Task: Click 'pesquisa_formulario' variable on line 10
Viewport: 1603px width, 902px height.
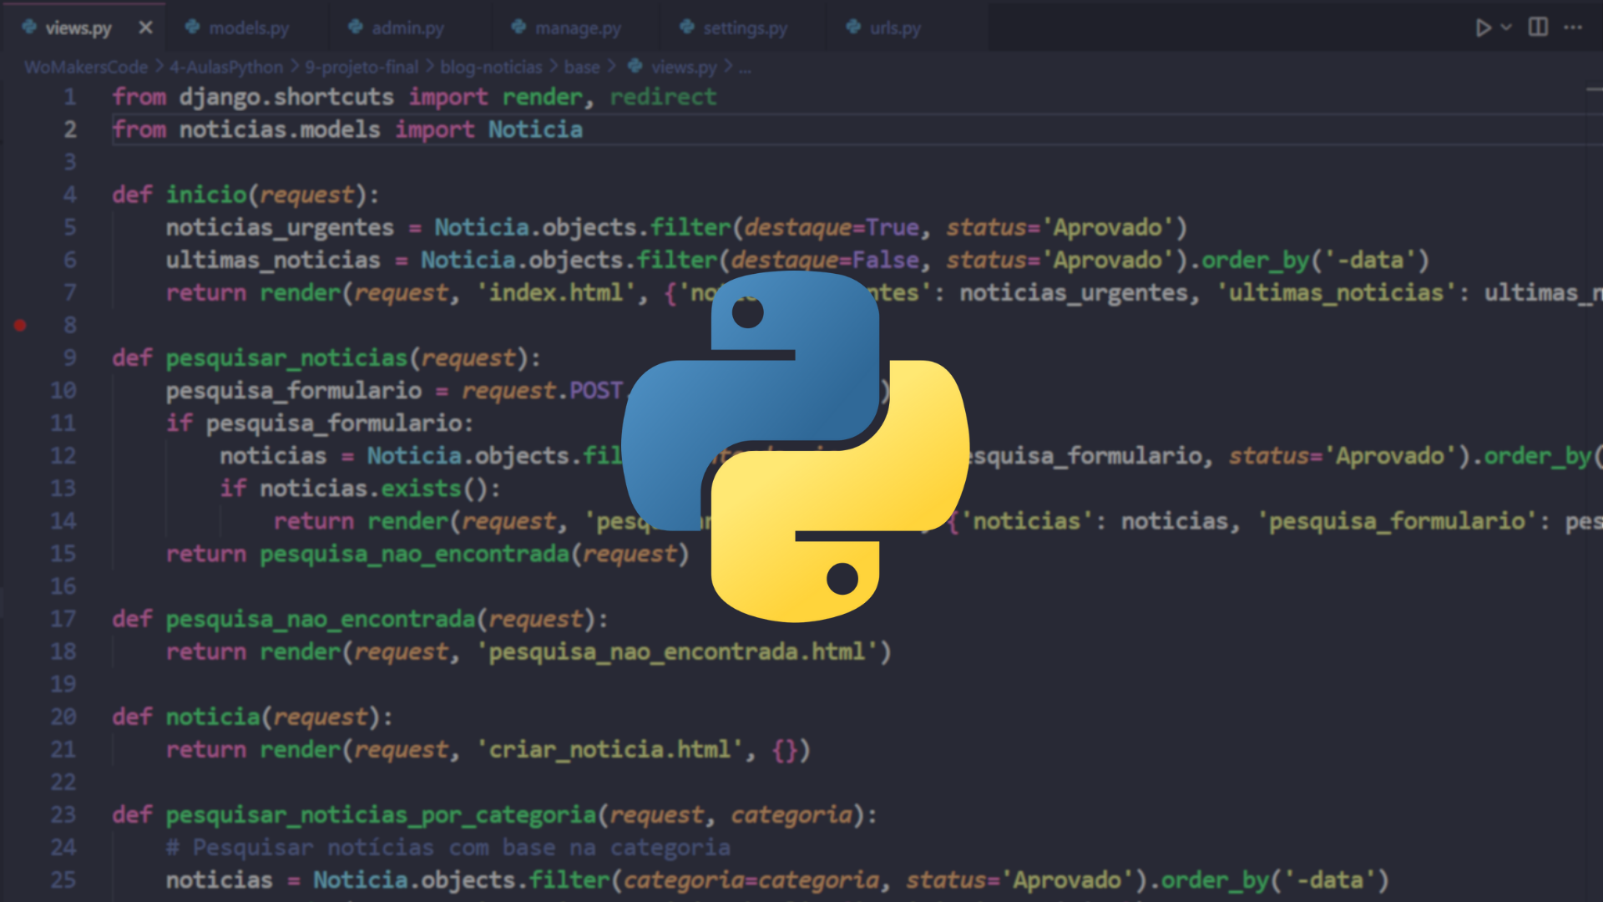Action: (x=294, y=390)
